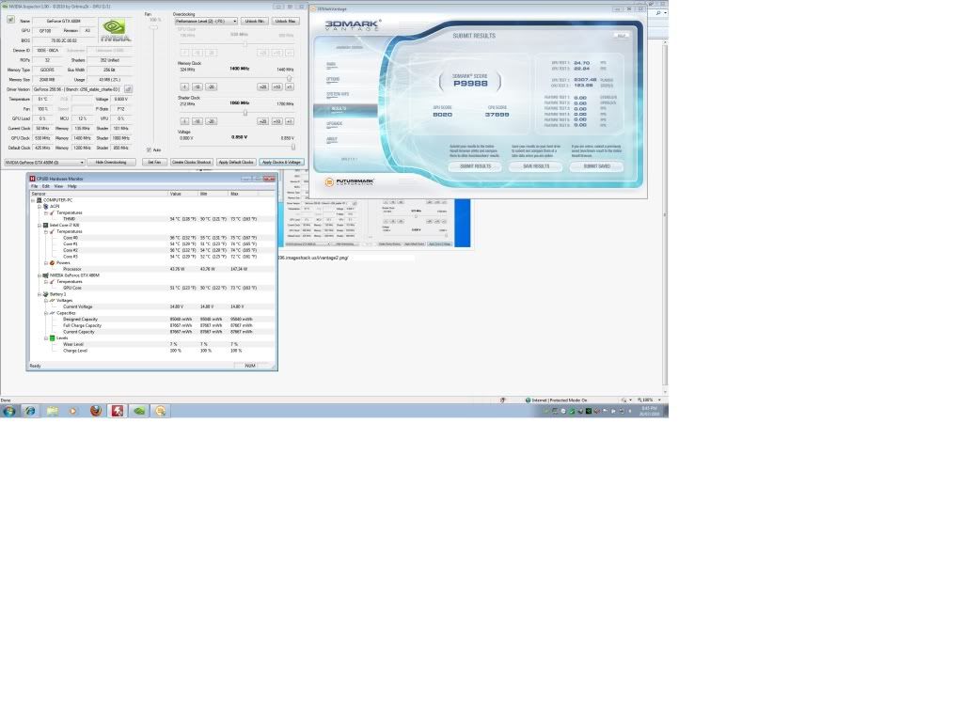Screen dimensions: 963x722
Task: Click the Intel Core i7 chip icon
Action: [x=45, y=226]
